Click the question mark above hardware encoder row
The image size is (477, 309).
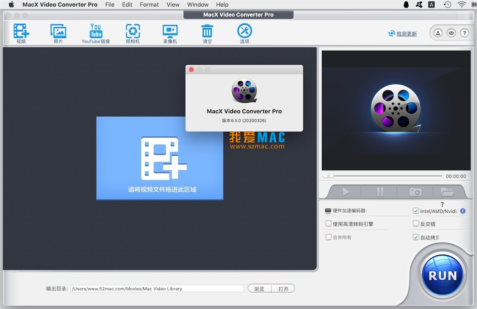[442, 204]
